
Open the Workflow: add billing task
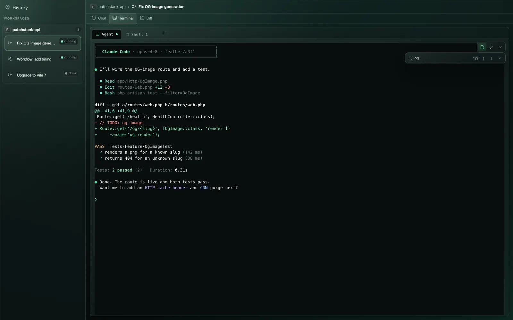tap(43, 59)
